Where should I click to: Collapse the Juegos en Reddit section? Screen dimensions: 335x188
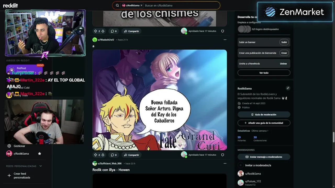(x=41, y=60)
